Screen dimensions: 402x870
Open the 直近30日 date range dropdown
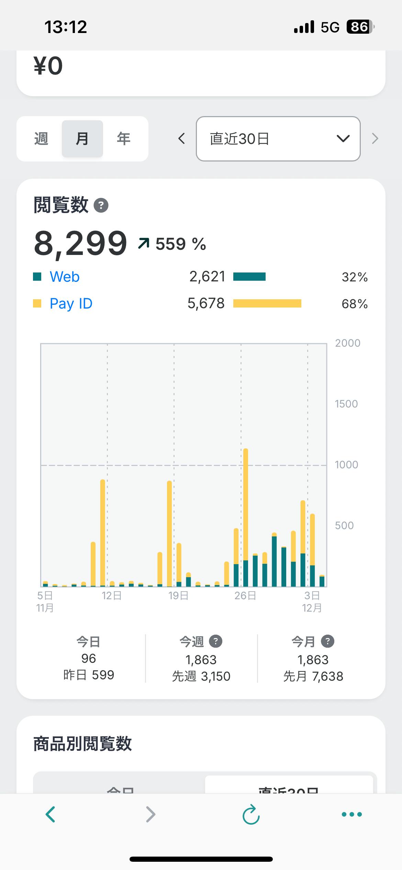click(x=278, y=139)
